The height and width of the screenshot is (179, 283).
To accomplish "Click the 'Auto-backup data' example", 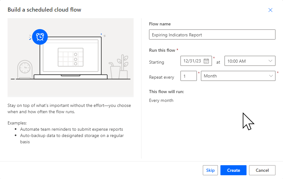I will [72, 136].
